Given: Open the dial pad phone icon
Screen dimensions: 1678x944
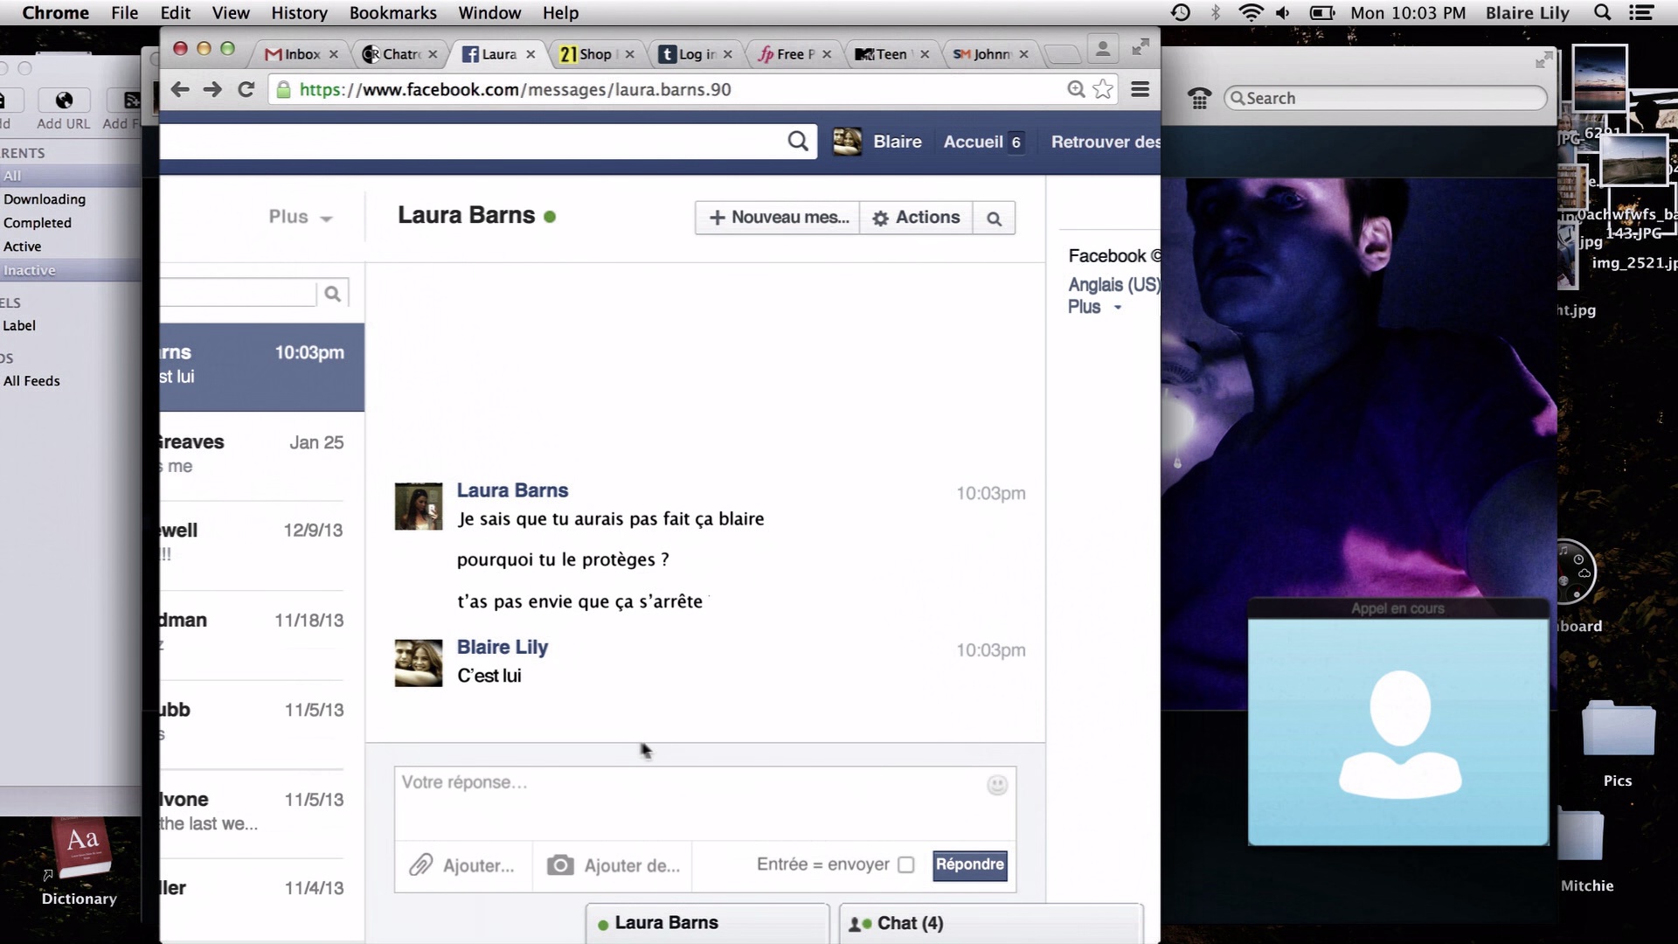Looking at the screenshot, I should (x=1199, y=99).
